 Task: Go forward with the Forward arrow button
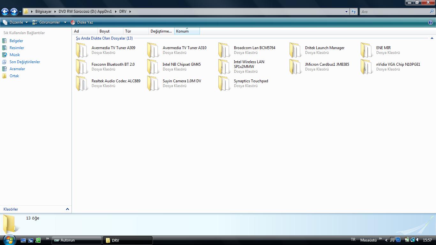[14, 12]
